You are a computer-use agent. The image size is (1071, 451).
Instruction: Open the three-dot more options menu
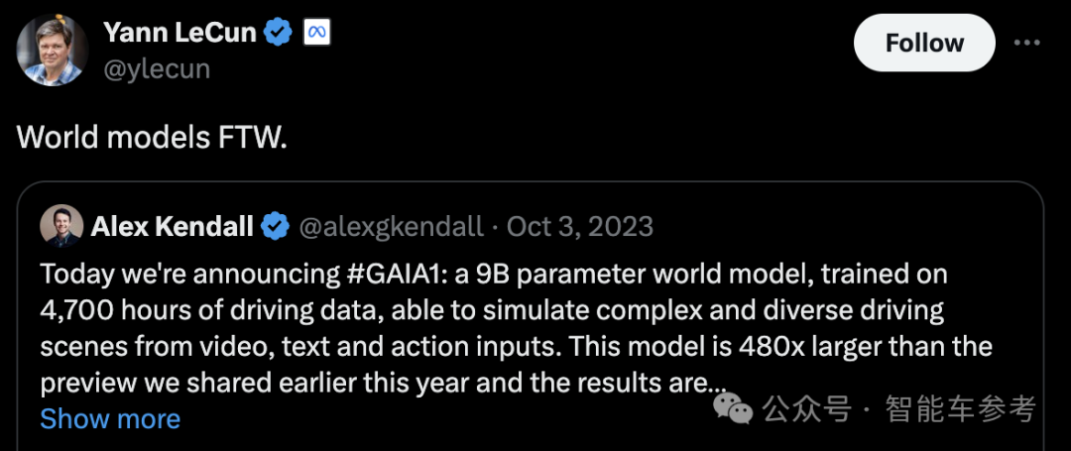click(x=1027, y=43)
